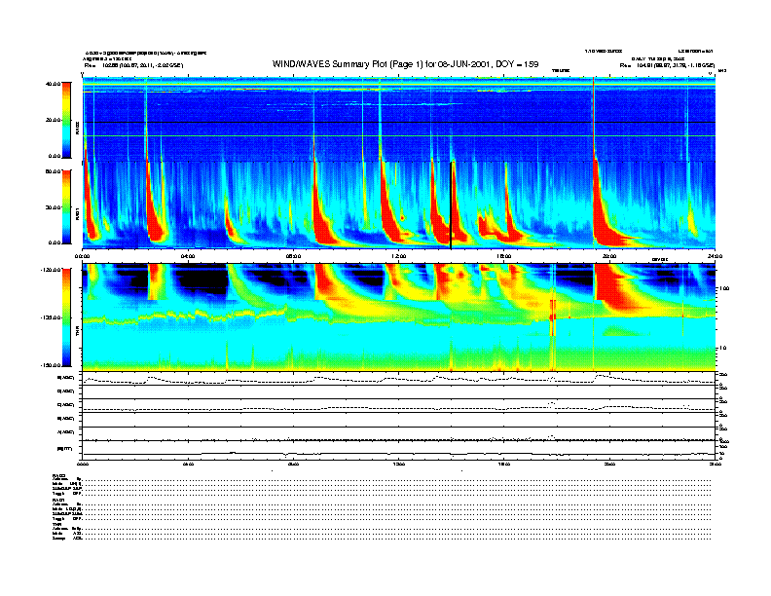Click the red vertical spike after 17:30 in TNR

[x=553, y=317]
